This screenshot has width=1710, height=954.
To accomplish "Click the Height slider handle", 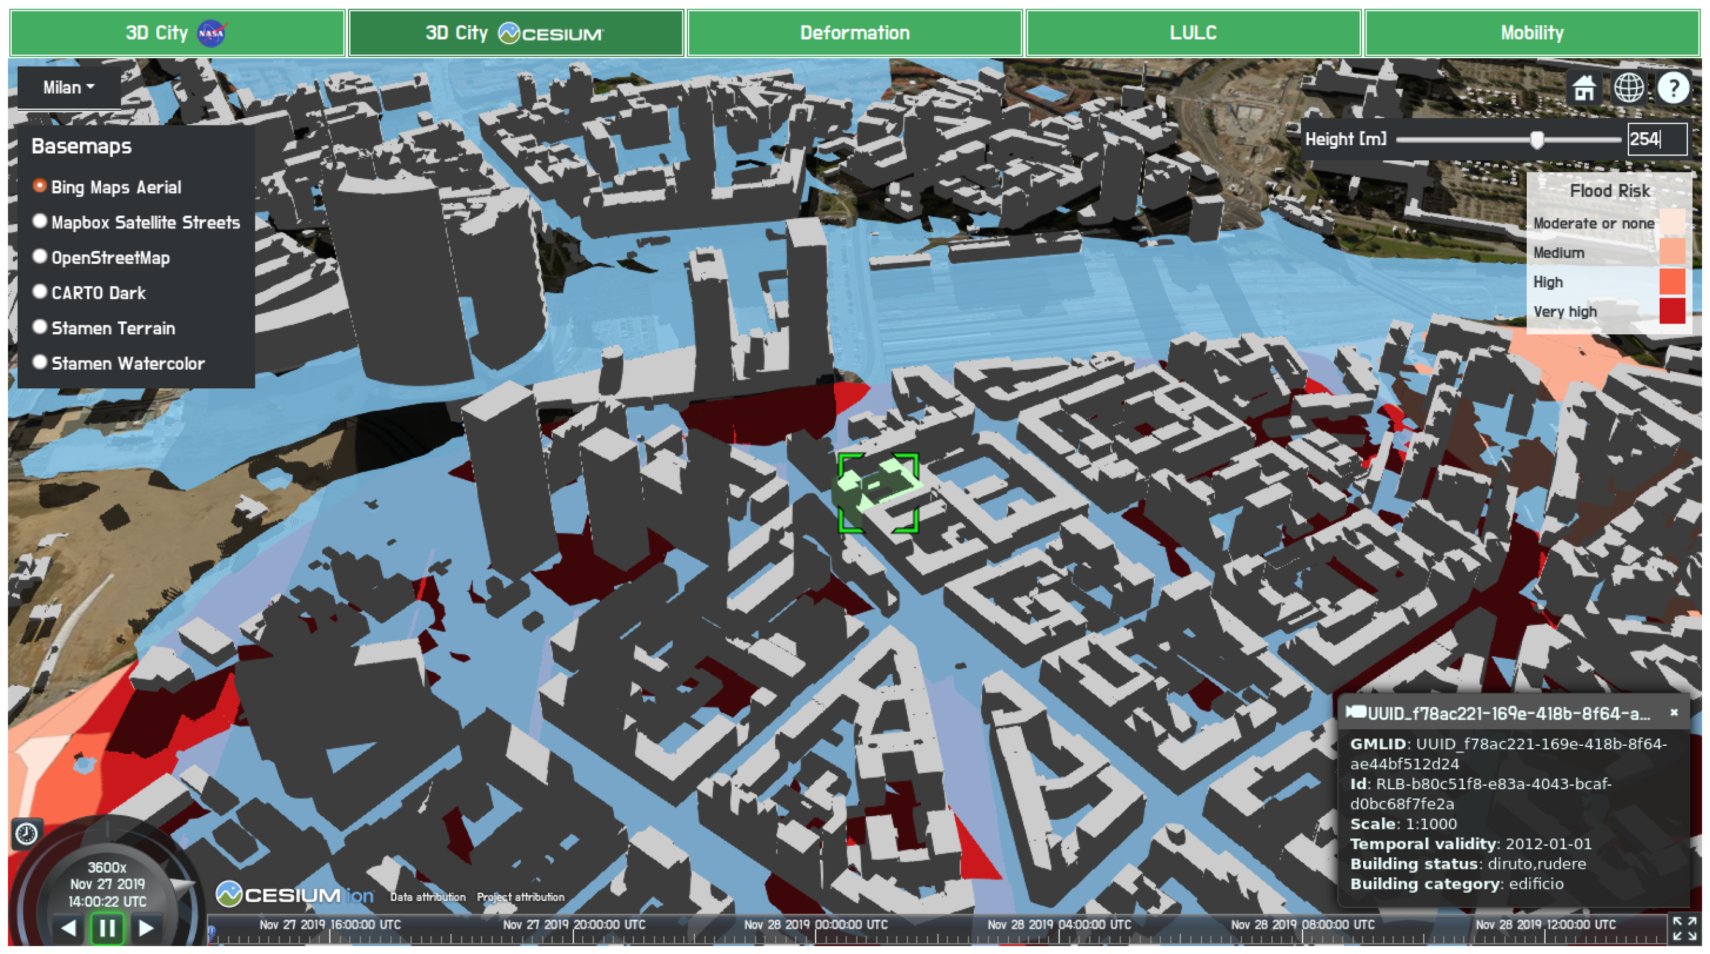I will [x=1537, y=140].
